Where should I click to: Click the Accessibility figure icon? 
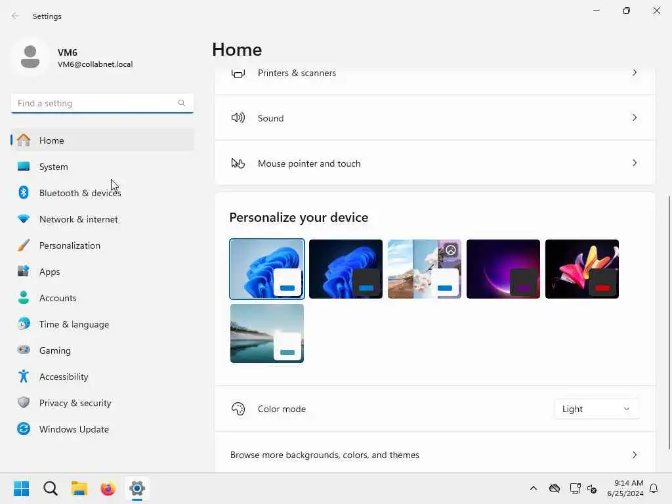tap(24, 376)
